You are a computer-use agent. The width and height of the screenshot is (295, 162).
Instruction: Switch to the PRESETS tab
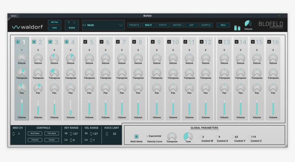134,25
